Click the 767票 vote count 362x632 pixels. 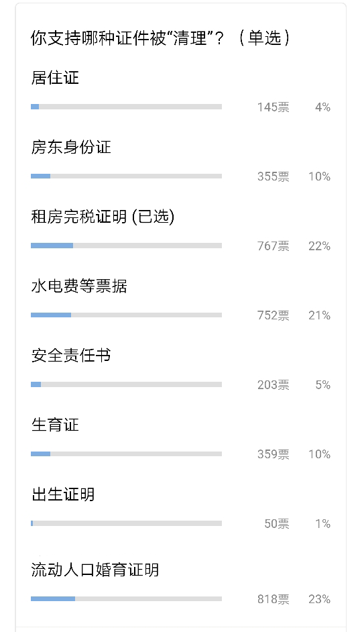(x=274, y=246)
